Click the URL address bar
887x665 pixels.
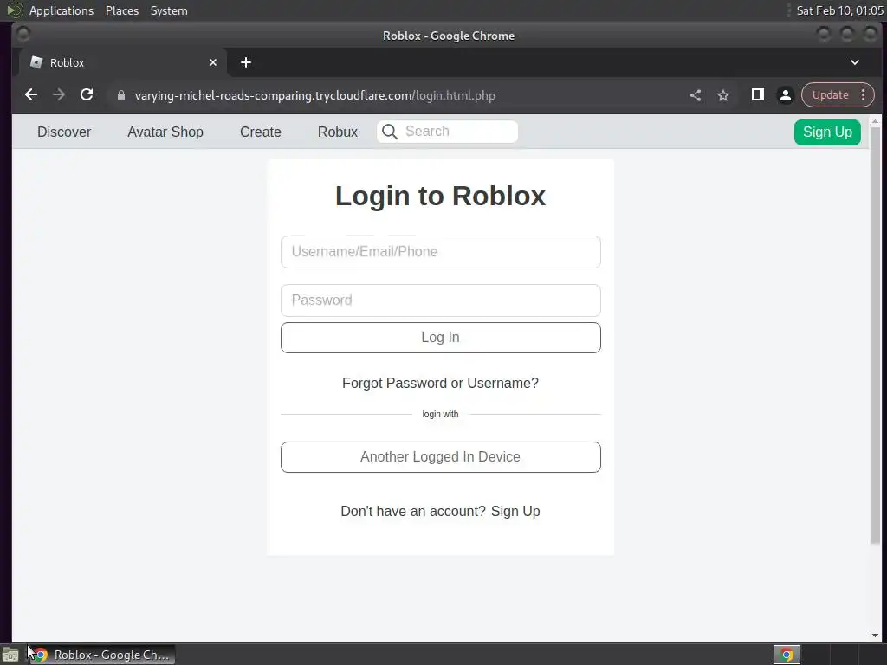(314, 95)
